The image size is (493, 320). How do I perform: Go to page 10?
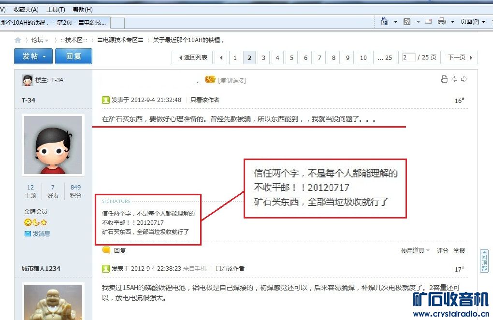(x=363, y=58)
